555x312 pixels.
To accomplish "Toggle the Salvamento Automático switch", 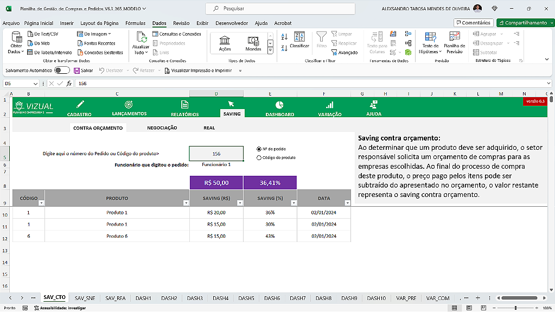I will tap(62, 71).
